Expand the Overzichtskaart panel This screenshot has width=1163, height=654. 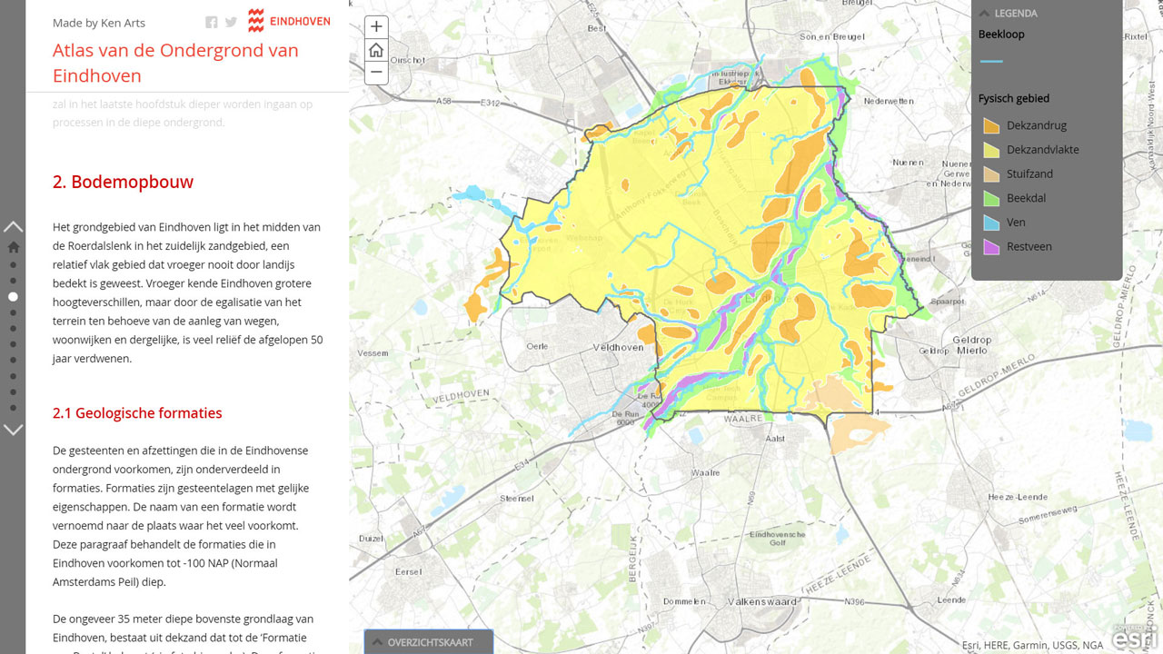[x=428, y=642]
